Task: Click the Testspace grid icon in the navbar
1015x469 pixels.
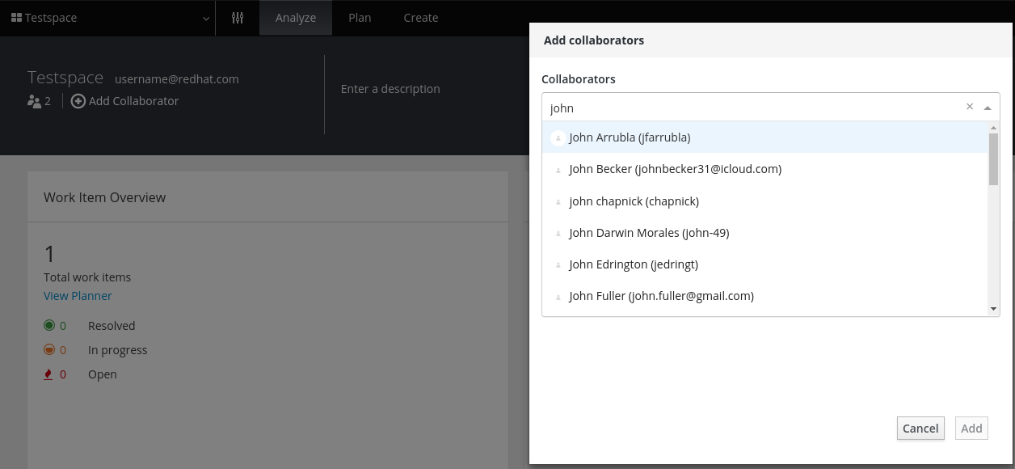Action: [x=18, y=17]
